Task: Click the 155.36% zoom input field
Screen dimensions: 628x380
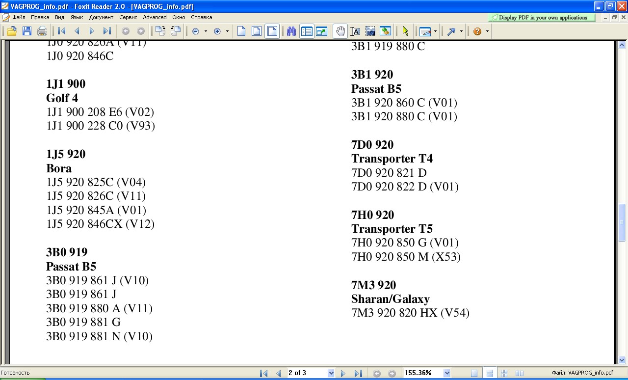Action: pyautogui.click(x=423, y=373)
